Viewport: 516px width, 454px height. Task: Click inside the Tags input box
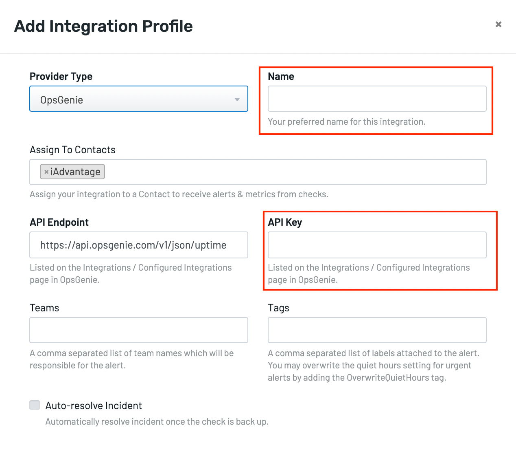[377, 330]
